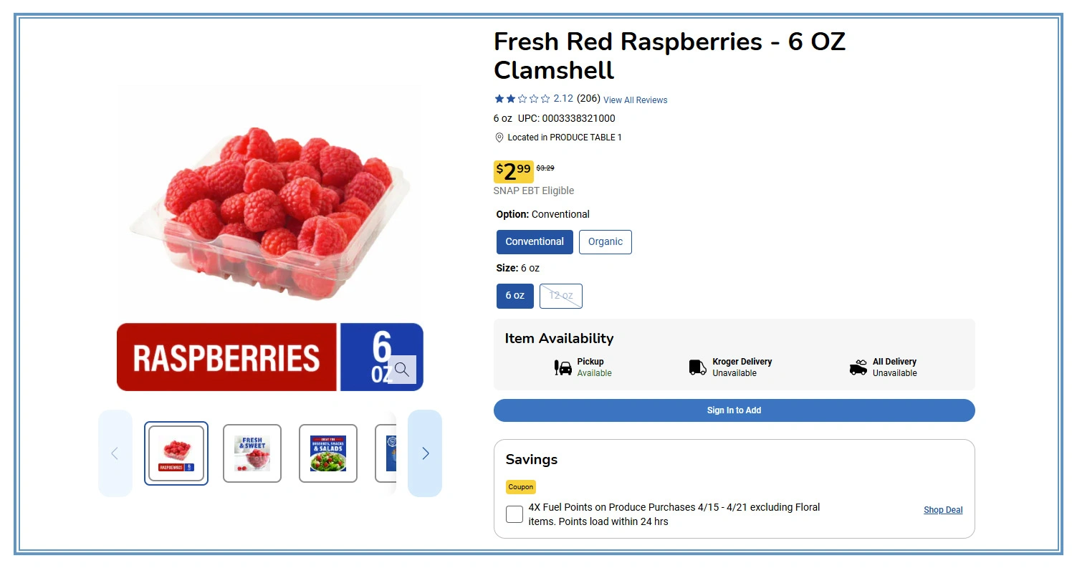Image resolution: width=1077 pixels, height=568 pixels.
Task: Click the 2.12 rating score
Action: pos(564,98)
